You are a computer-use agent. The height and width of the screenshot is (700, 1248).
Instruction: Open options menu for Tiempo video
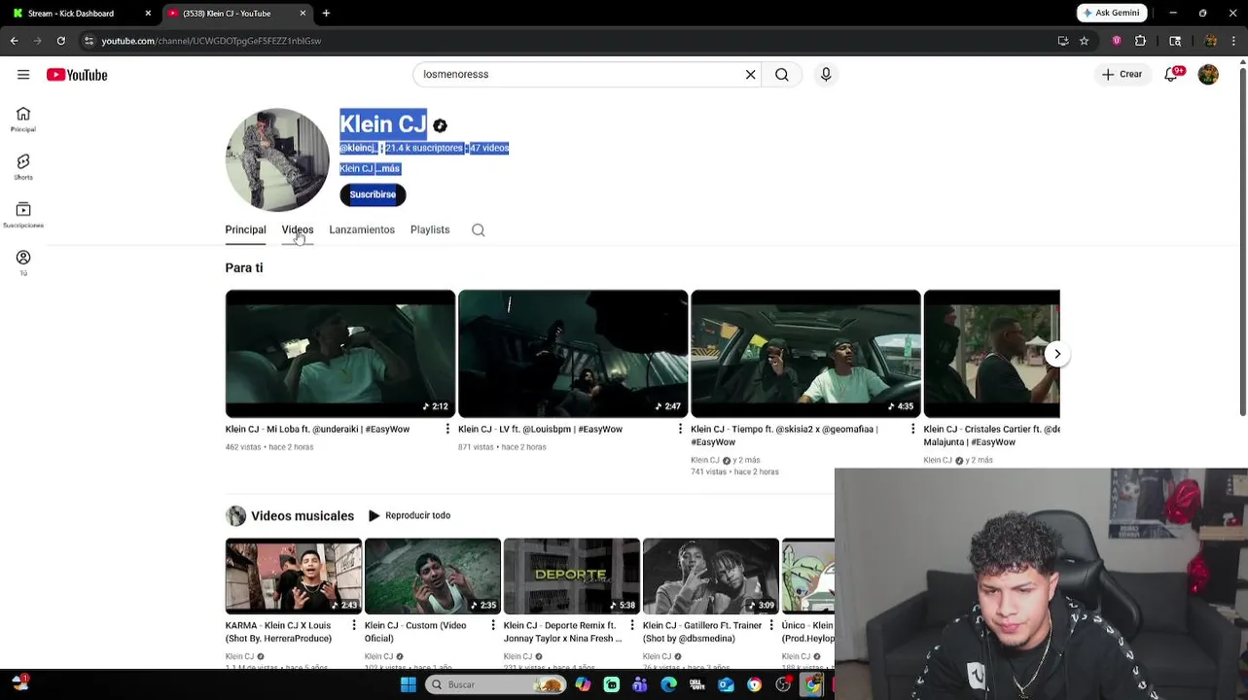click(x=912, y=429)
